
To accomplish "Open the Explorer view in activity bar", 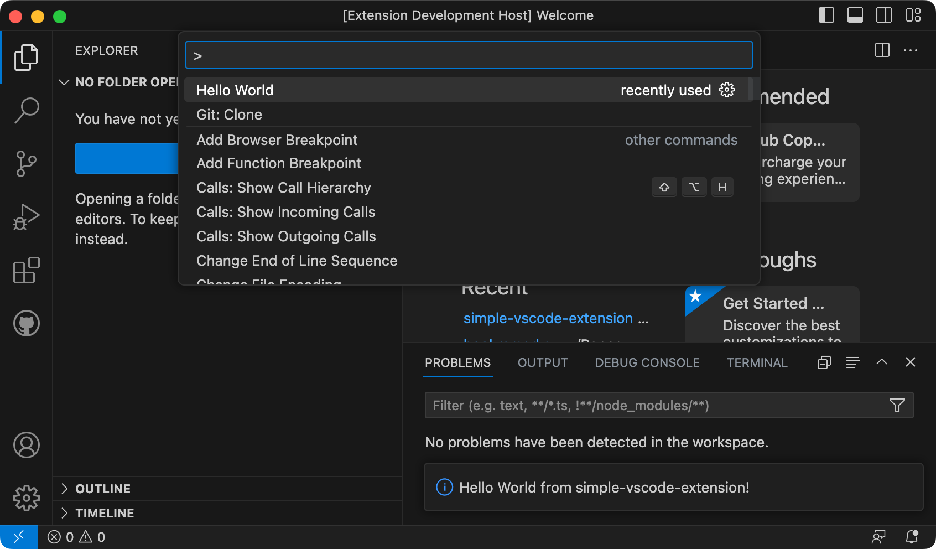I will (26, 57).
